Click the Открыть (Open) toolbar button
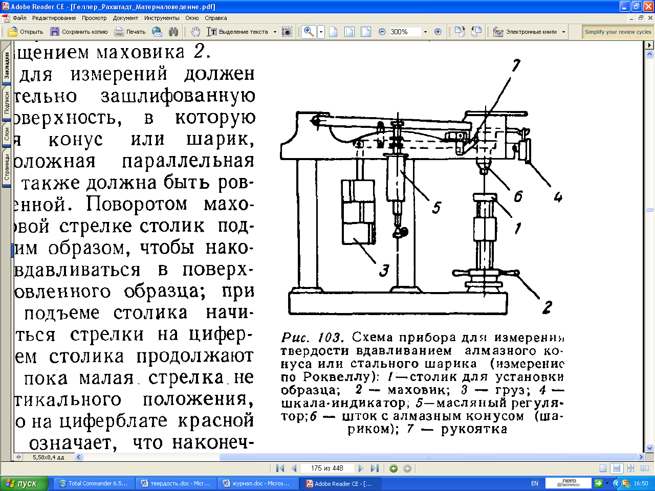The image size is (655, 491). coord(26,32)
